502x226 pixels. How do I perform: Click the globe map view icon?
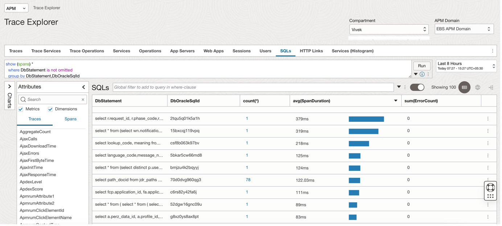[478, 87]
